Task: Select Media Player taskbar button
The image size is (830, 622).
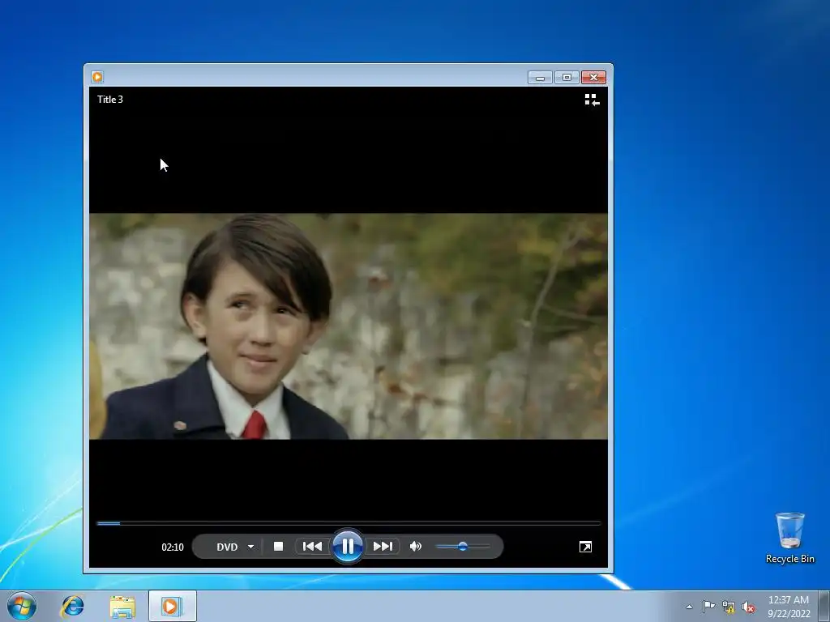Action: click(x=173, y=606)
